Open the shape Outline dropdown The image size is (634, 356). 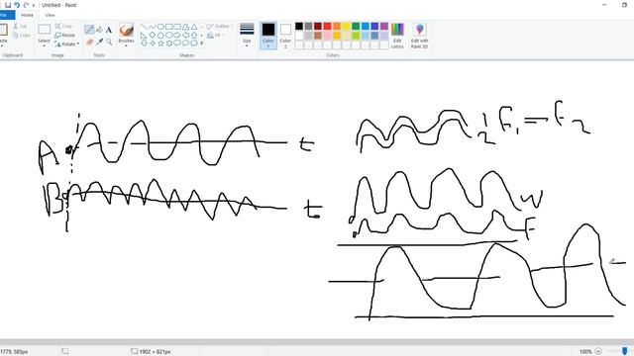point(220,27)
